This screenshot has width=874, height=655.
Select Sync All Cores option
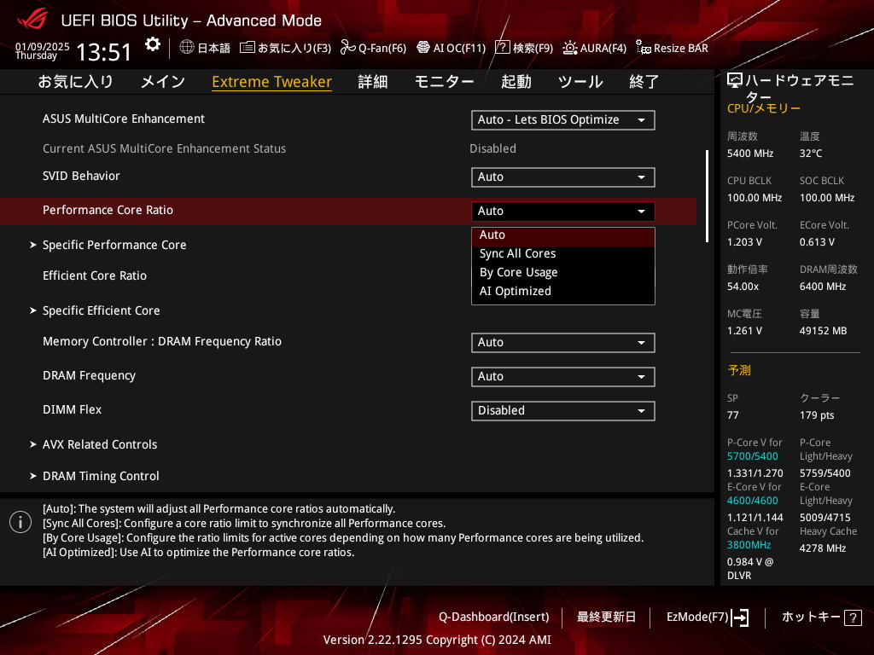[517, 253]
